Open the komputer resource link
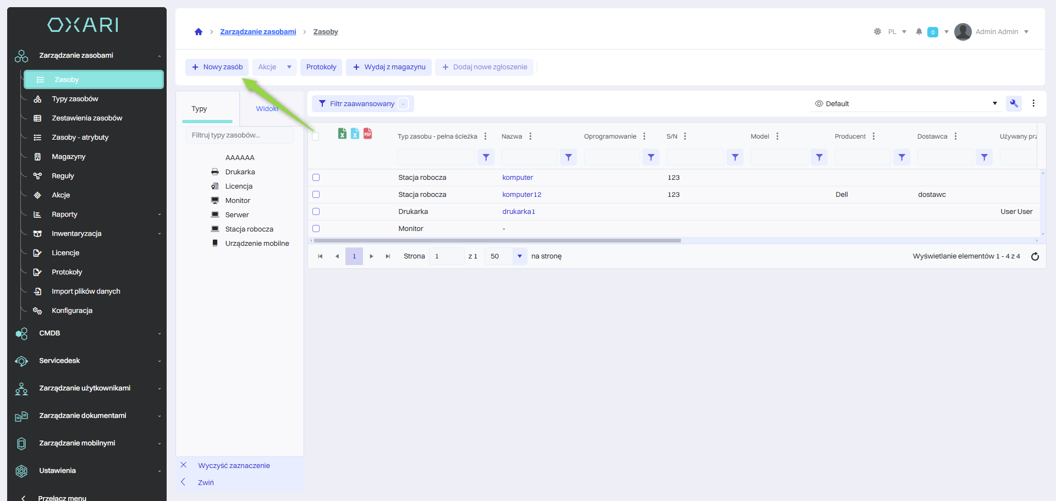This screenshot has width=1056, height=501. click(518, 178)
